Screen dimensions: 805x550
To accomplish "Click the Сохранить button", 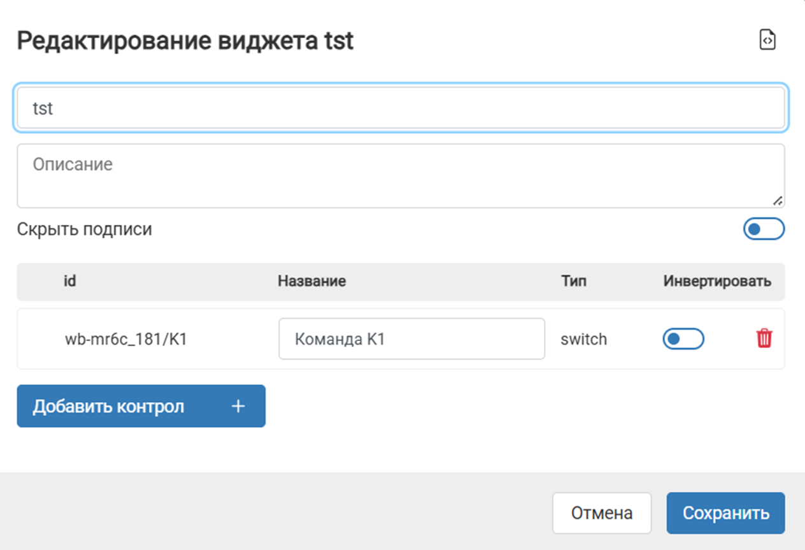I will [x=726, y=513].
